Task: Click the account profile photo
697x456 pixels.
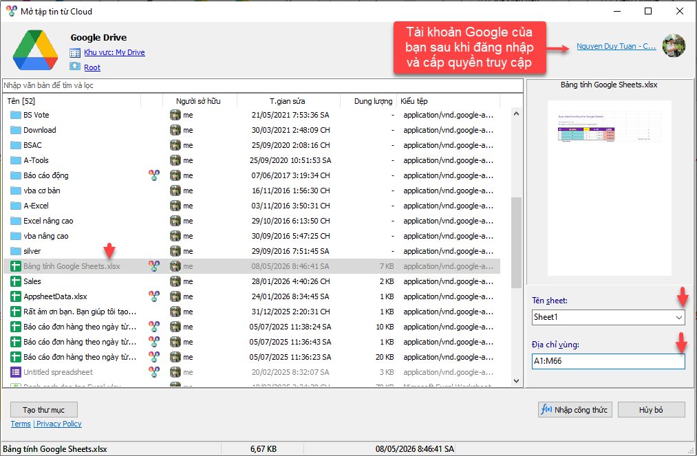Action: (x=674, y=46)
